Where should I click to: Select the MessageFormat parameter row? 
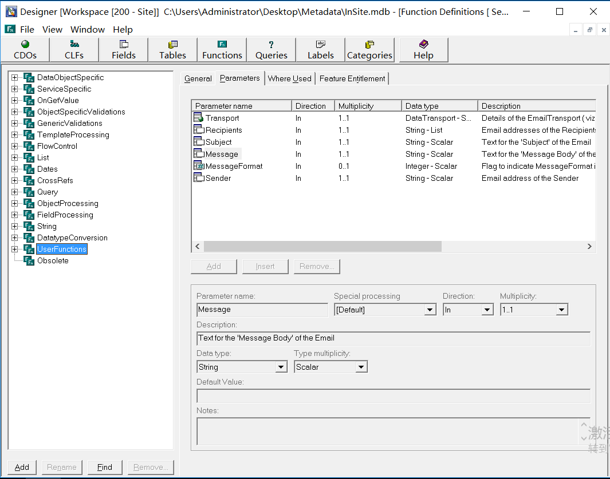(x=234, y=166)
